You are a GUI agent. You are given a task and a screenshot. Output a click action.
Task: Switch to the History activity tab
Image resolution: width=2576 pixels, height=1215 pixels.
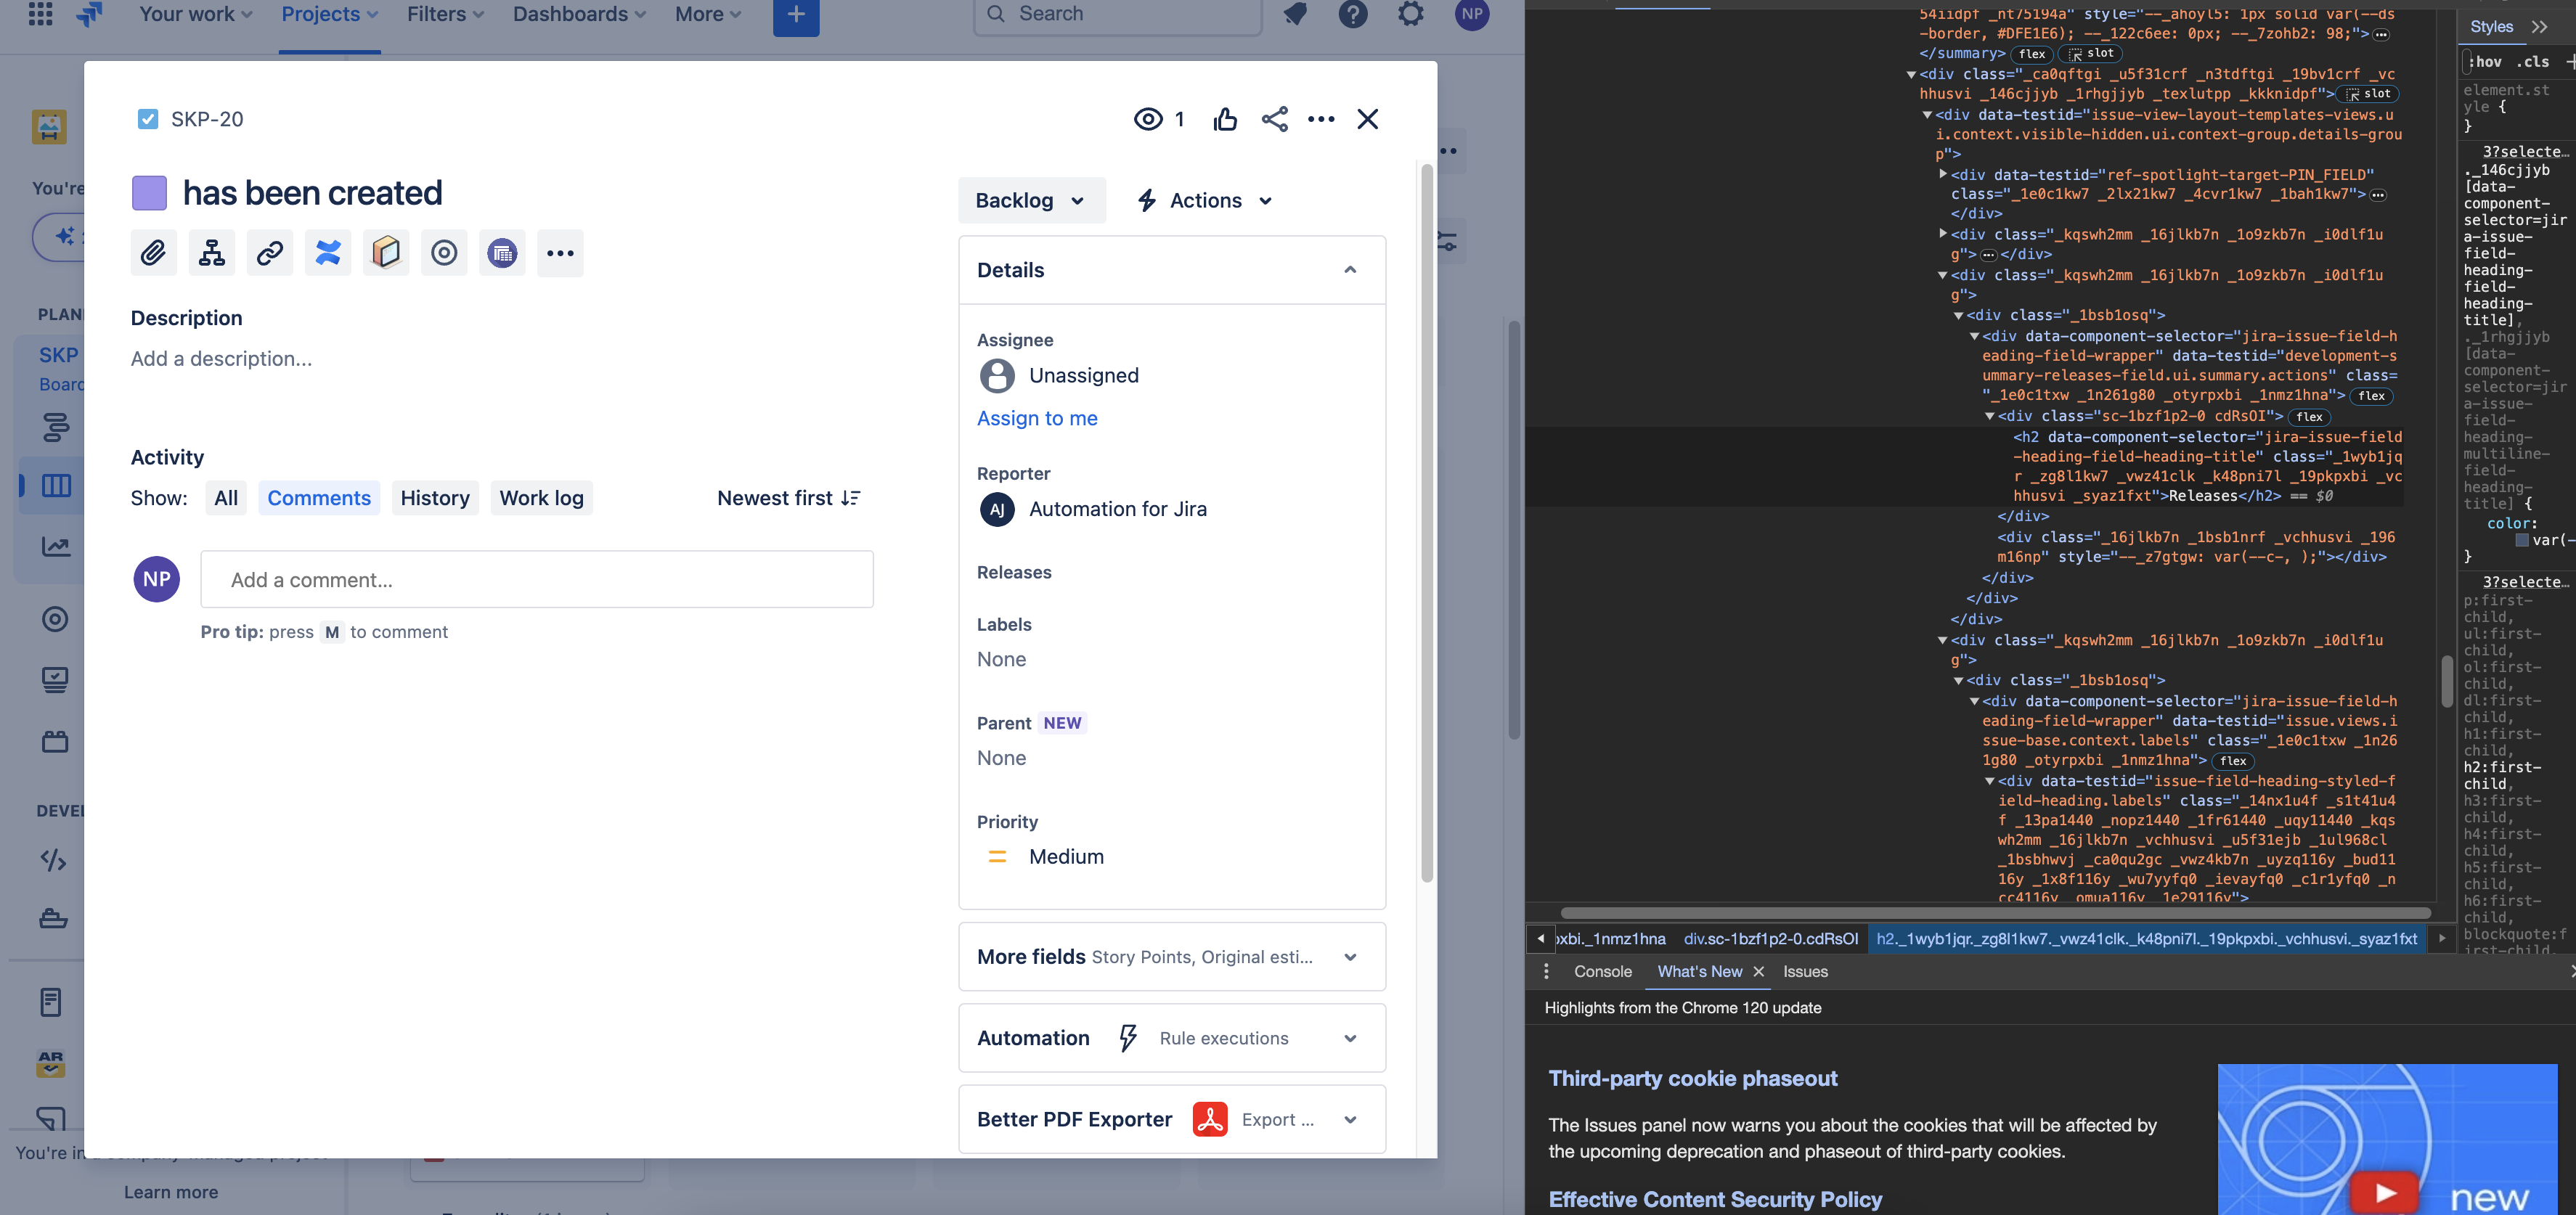coord(434,498)
